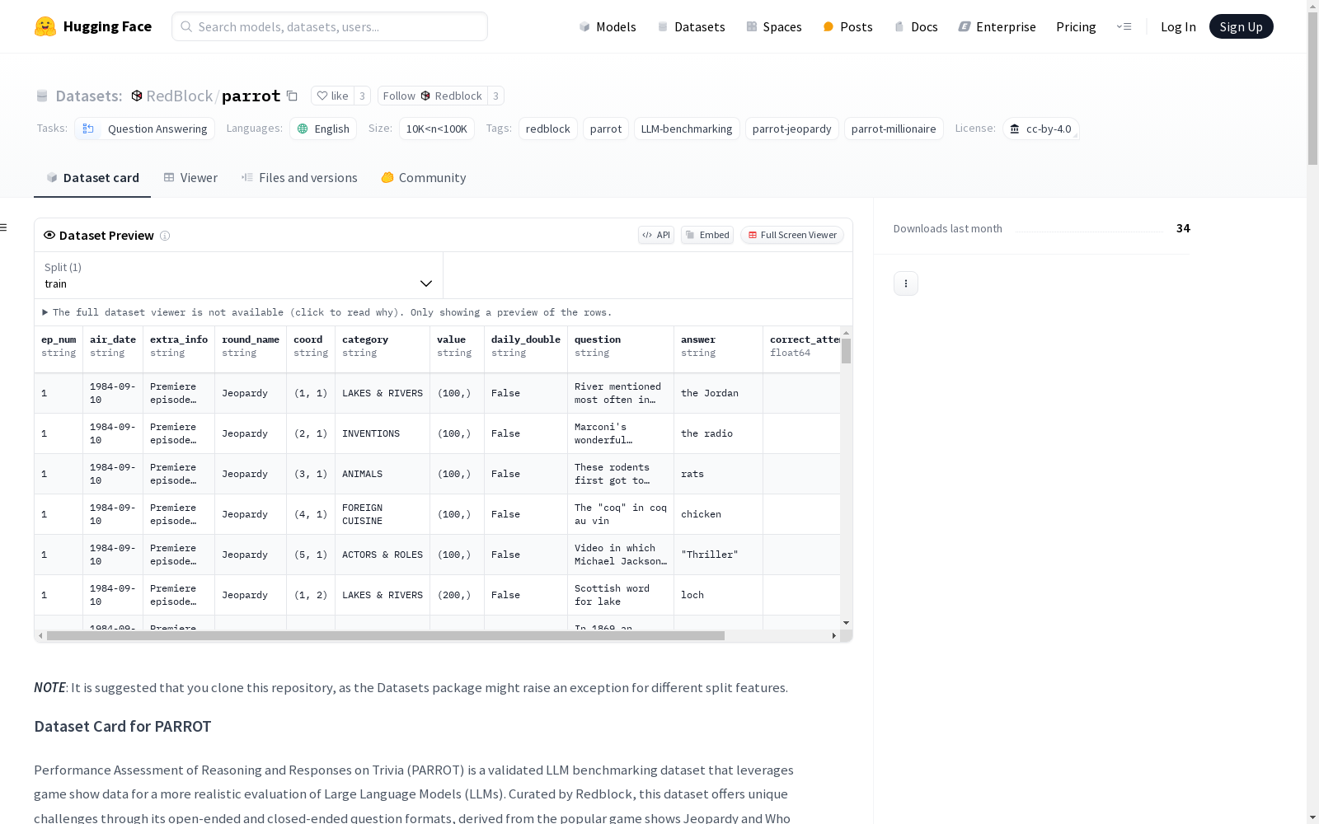Click the search magnifier icon

(186, 26)
